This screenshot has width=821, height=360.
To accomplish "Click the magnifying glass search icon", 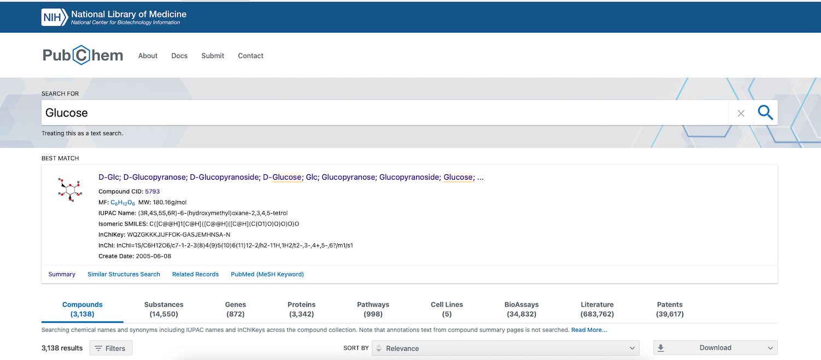I will [x=765, y=113].
